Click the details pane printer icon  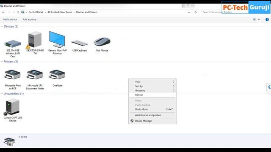(x=9, y=141)
